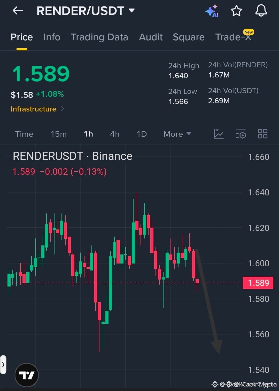
Task: Expand the side drawer handle arrow
Action: [3, 365]
